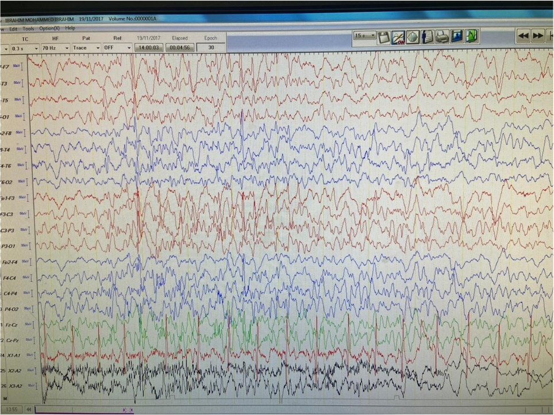Viewport: 554px width, 415px height.
Task: Open the patient information icon
Action: 427,37
